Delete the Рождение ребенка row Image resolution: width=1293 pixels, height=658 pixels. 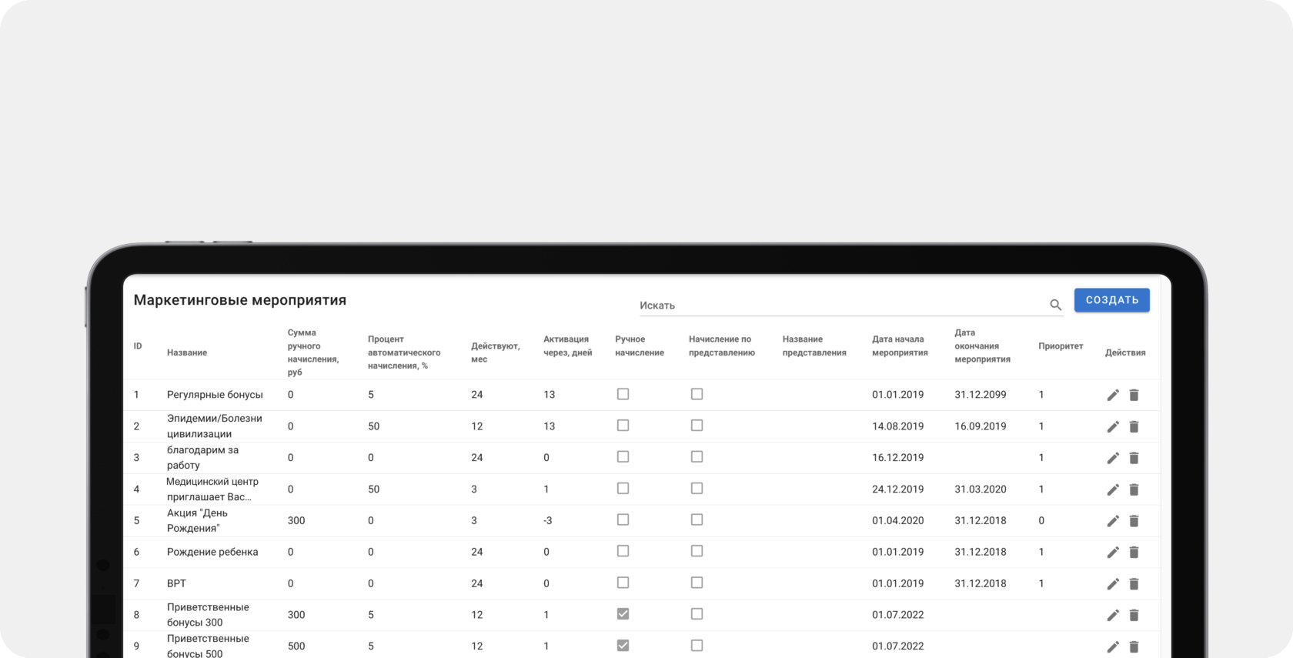1134,552
